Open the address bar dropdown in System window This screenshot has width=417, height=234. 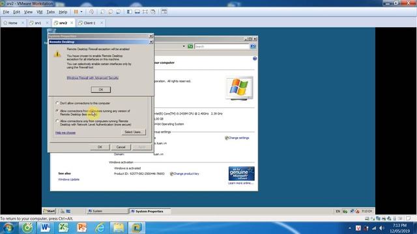pyautogui.click(x=184, y=46)
